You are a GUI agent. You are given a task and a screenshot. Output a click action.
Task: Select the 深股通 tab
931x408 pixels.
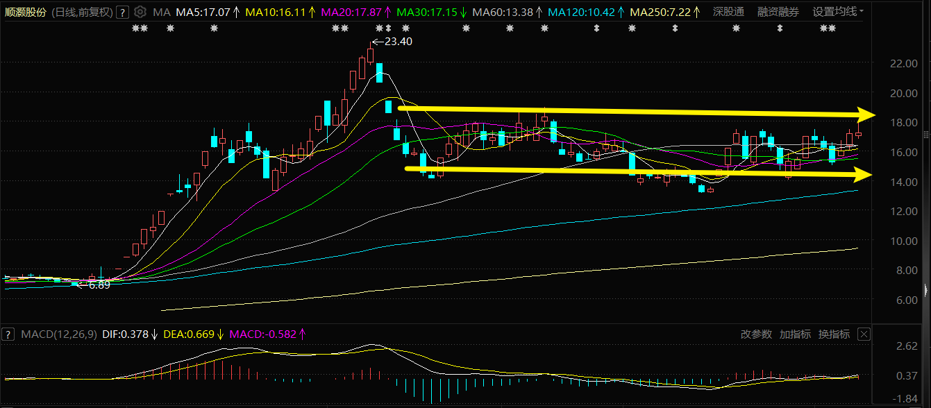(x=728, y=12)
